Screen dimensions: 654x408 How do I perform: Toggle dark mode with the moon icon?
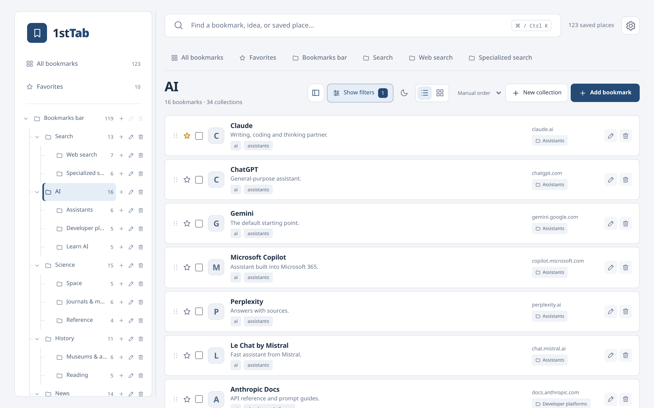[404, 93]
